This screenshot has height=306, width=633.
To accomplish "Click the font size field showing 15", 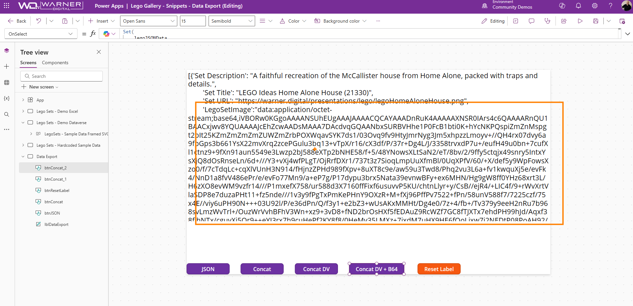I will coord(193,21).
